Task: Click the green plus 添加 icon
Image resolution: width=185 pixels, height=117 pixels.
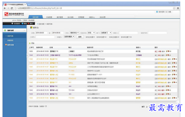Action: [x=30, y=43]
